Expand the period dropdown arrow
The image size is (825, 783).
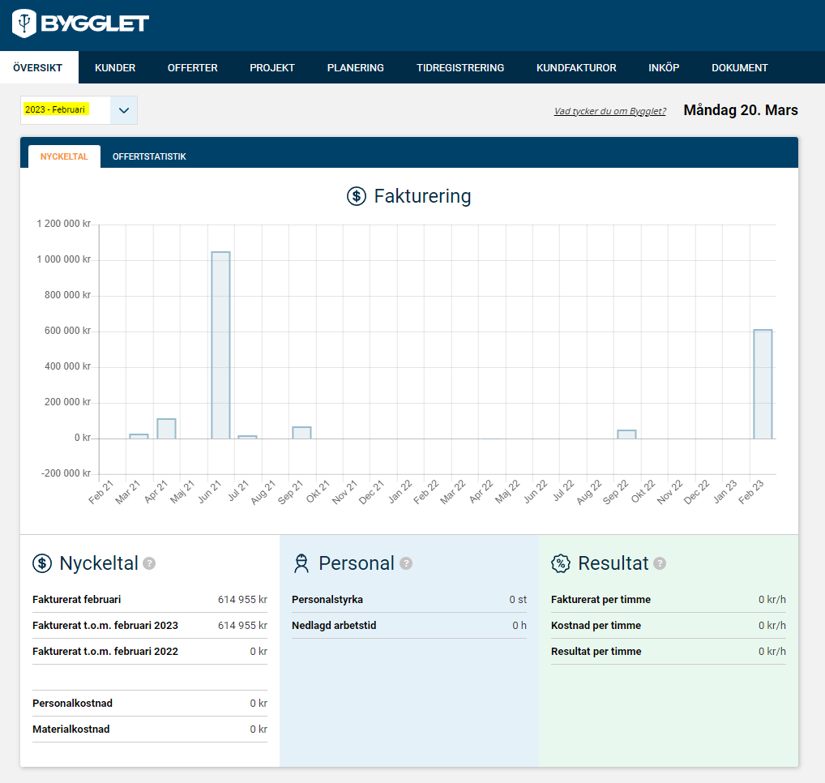click(x=124, y=110)
